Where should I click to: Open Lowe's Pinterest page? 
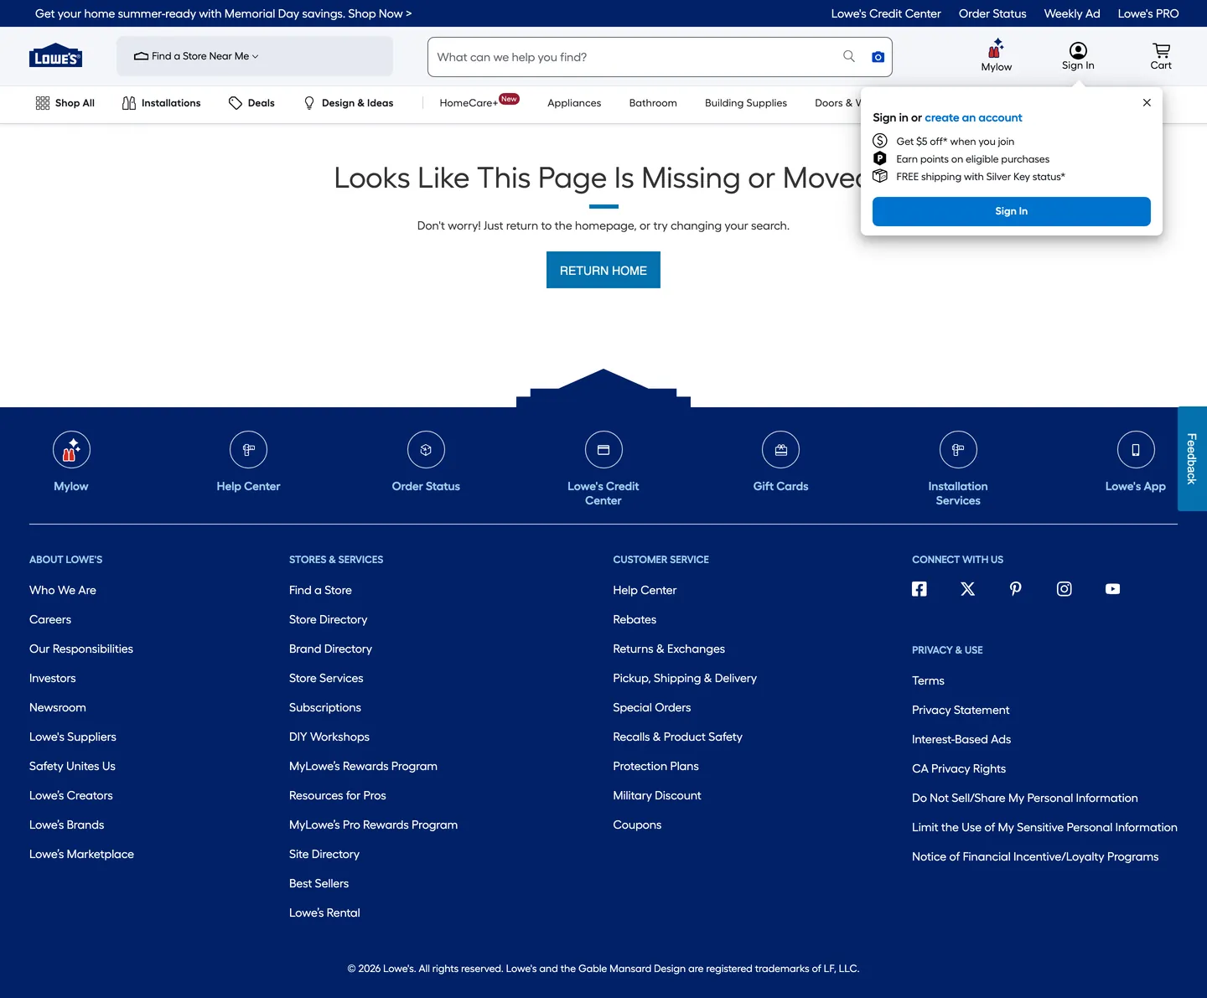pyautogui.click(x=1016, y=589)
